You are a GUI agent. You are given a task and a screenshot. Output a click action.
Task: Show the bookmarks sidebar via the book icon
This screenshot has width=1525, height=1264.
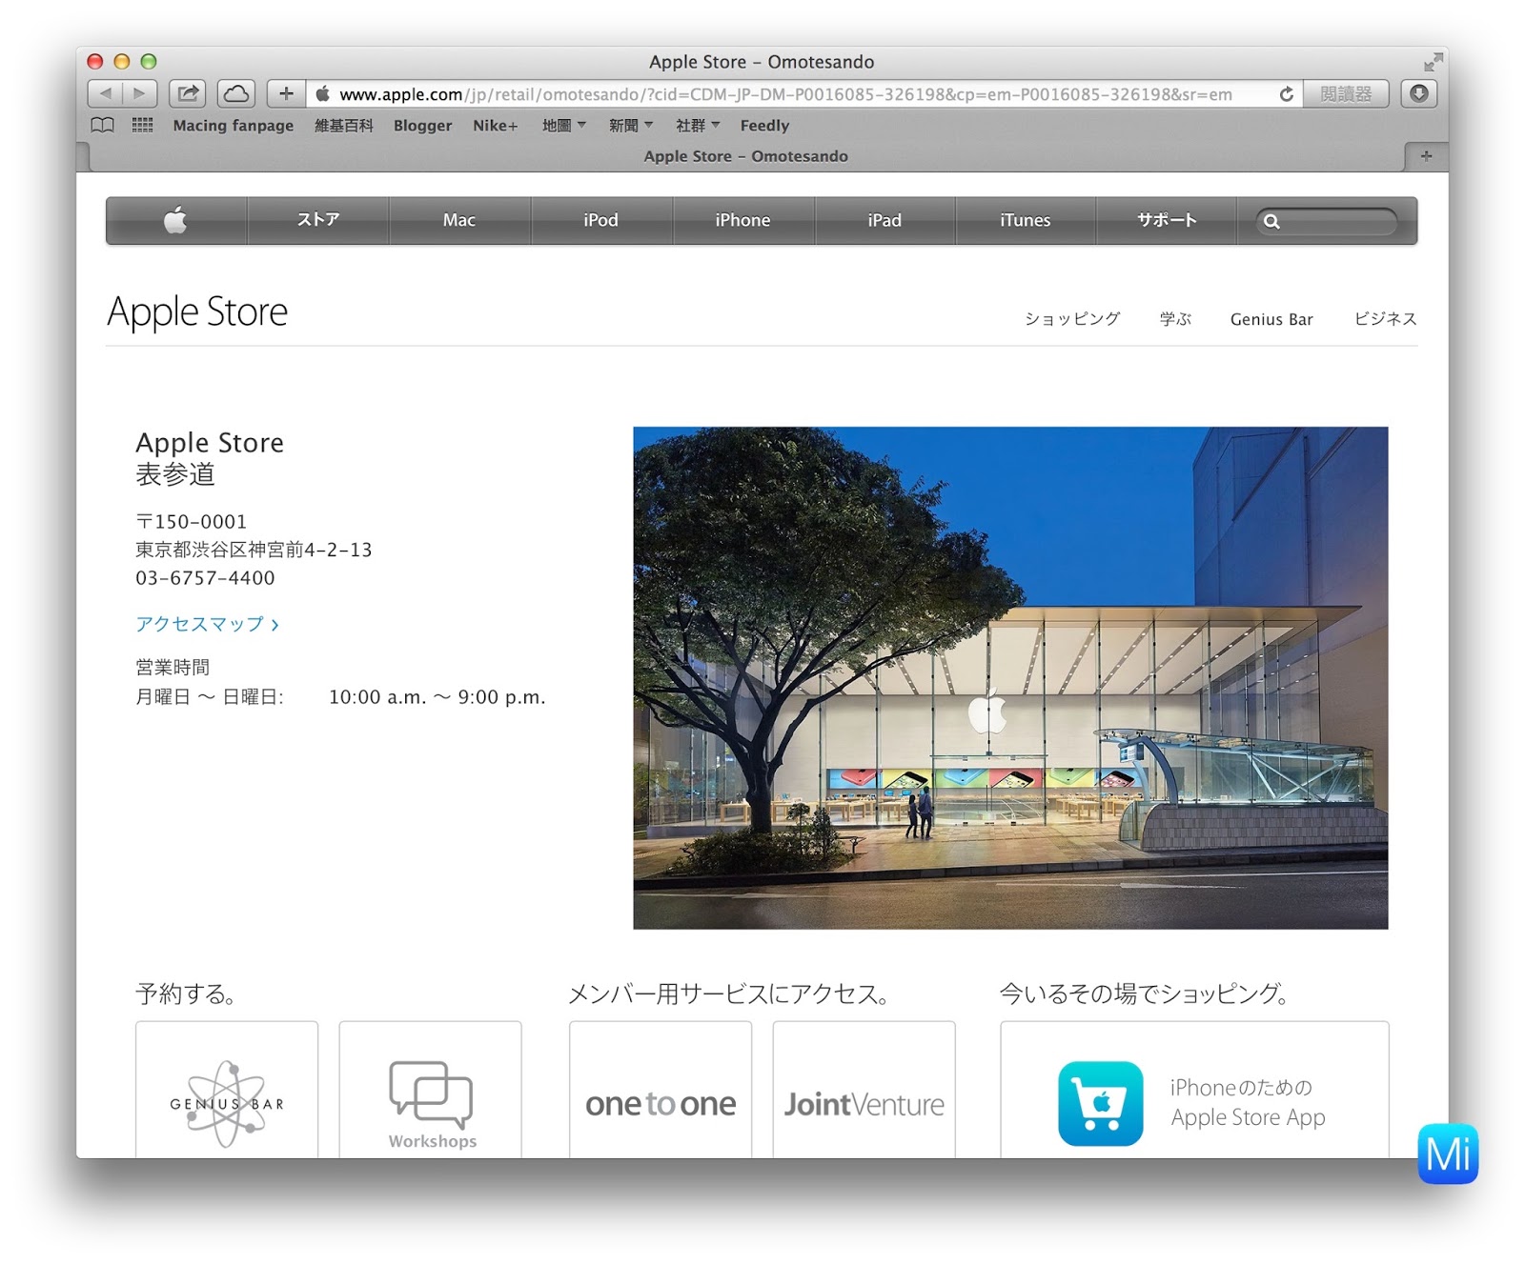coord(102,125)
